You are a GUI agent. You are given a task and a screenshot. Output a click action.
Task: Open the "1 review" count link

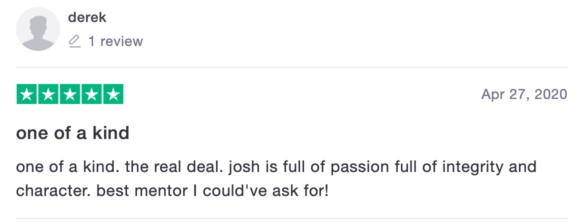[115, 41]
